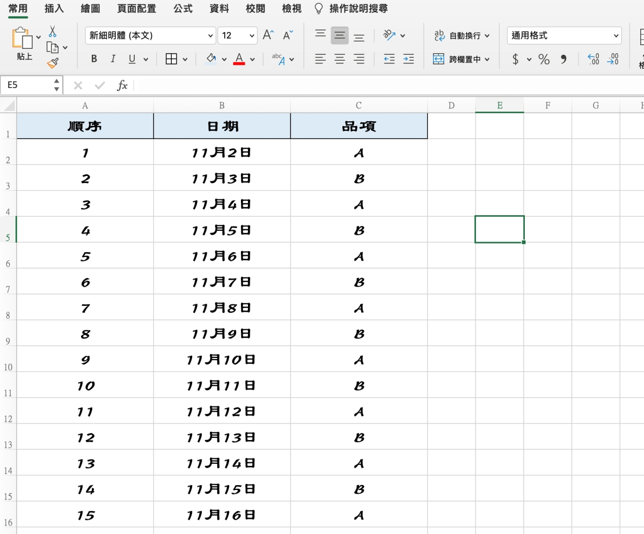
Task: Click the Cut scissors icon
Action: point(52,31)
